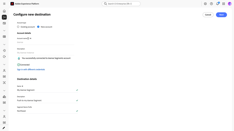Go to Home in the sidebar
The height and width of the screenshot is (131, 234).
(x=4, y=11)
